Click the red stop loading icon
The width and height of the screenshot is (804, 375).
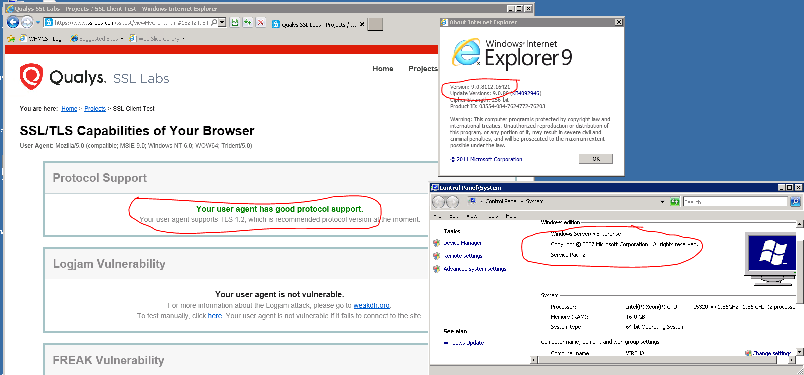coord(261,22)
